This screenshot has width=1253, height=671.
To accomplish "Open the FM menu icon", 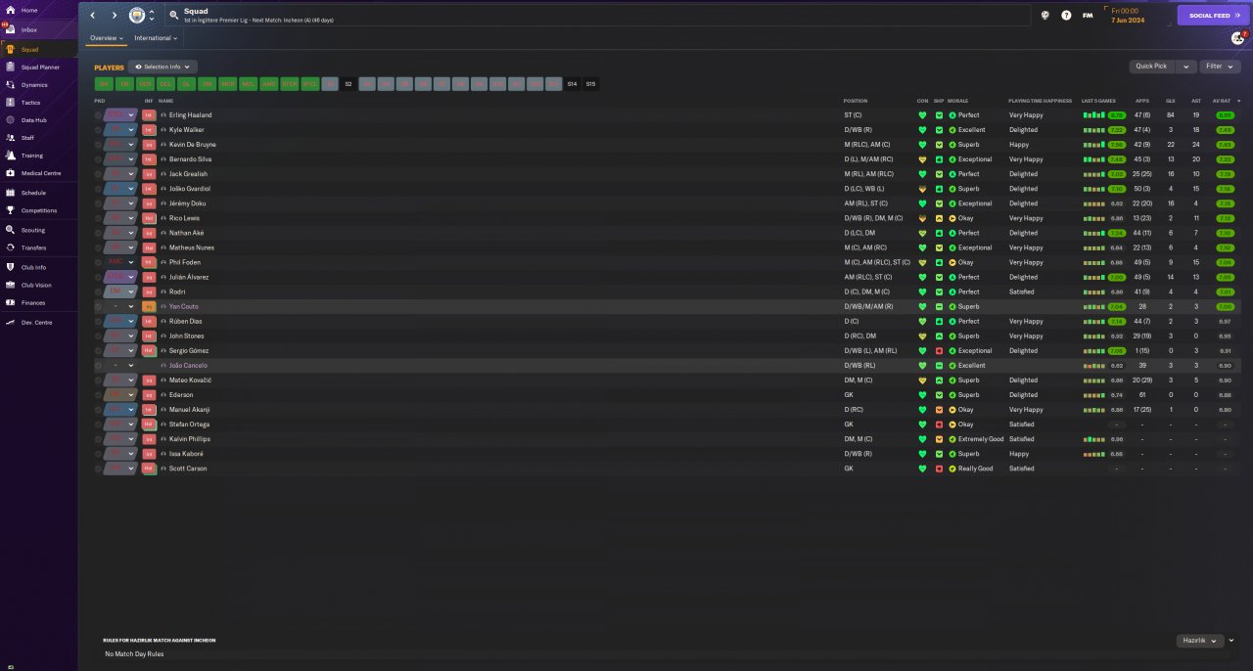I will coord(1088,16).
